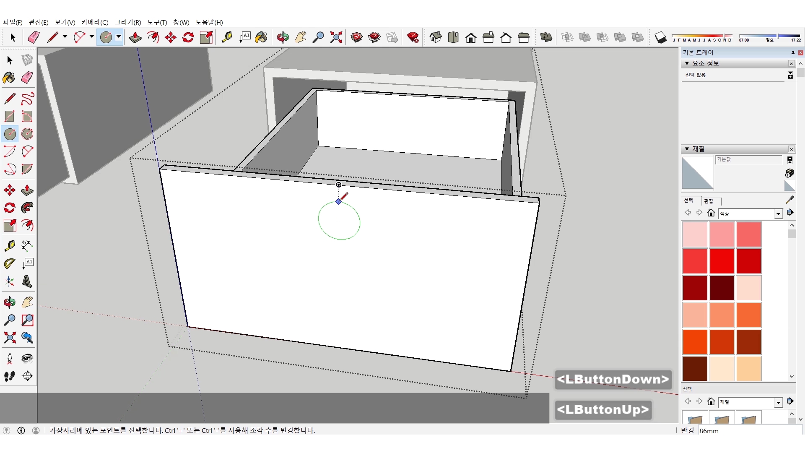The image size is (805, 453).
Task: Pick the bright red color swatch
Action: click(722, 261)
